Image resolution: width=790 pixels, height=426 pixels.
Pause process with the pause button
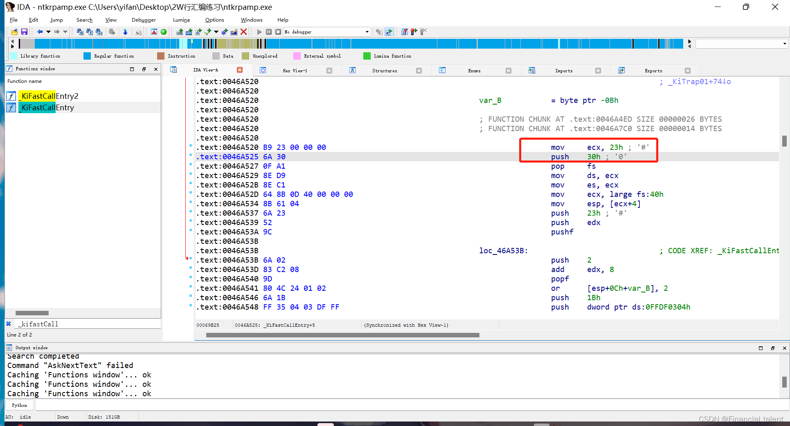coord(269,32)
